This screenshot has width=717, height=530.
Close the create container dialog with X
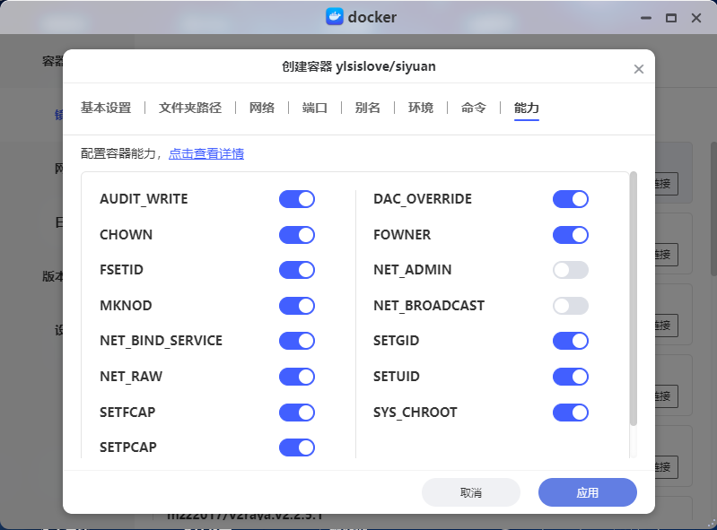point(639,69)
